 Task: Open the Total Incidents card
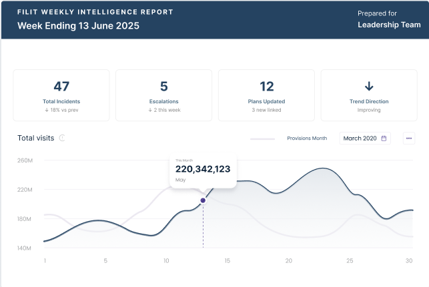click(61, 95)
